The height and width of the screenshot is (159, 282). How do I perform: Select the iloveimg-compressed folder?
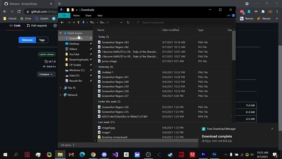point(115,137)
